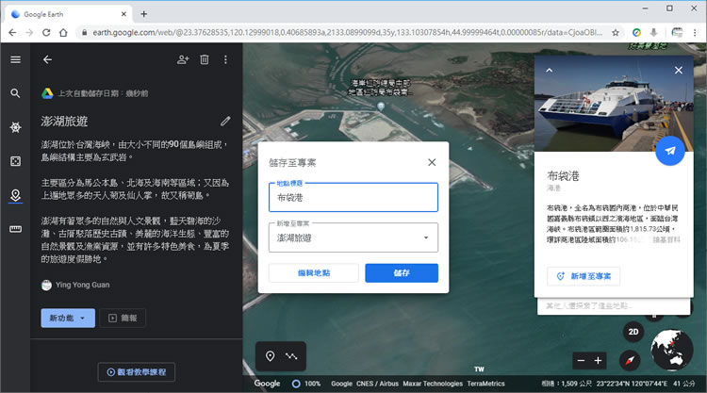Click the 地點標題 text field
Viewport: 707px width, 393px height.
353,198
